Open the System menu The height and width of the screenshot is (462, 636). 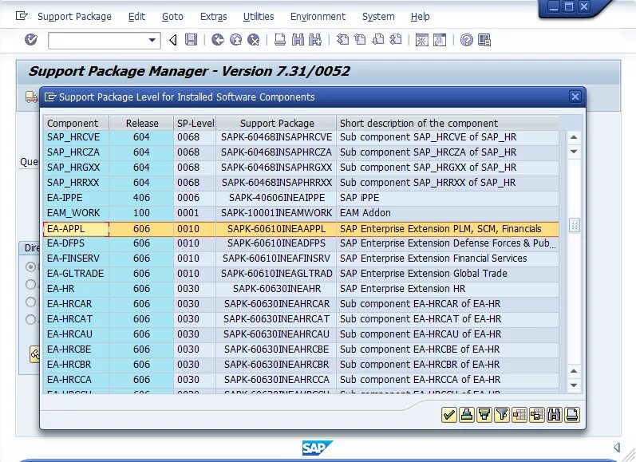coord(378,17)
